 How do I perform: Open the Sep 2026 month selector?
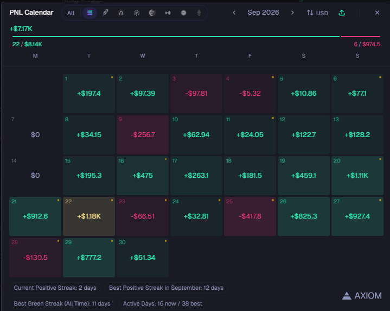(263, 13)
